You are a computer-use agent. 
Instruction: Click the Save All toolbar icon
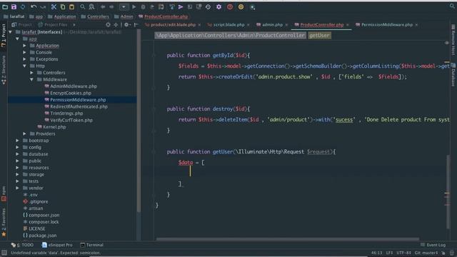tap(14, 6)
